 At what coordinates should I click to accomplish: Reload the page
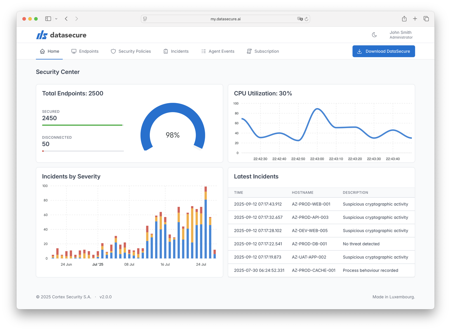click(306, 19)
